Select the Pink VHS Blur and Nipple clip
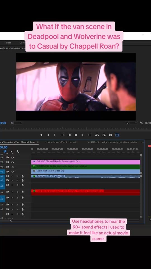The height and width of the screenshot is (269, 151). click(86, 162)
